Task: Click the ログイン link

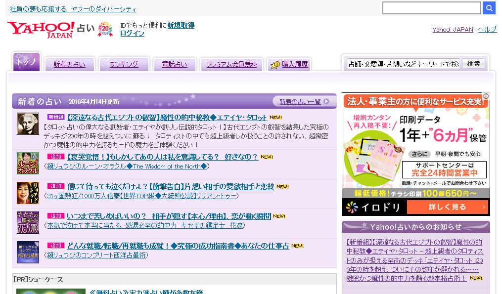Action: (x=132, y=34)
